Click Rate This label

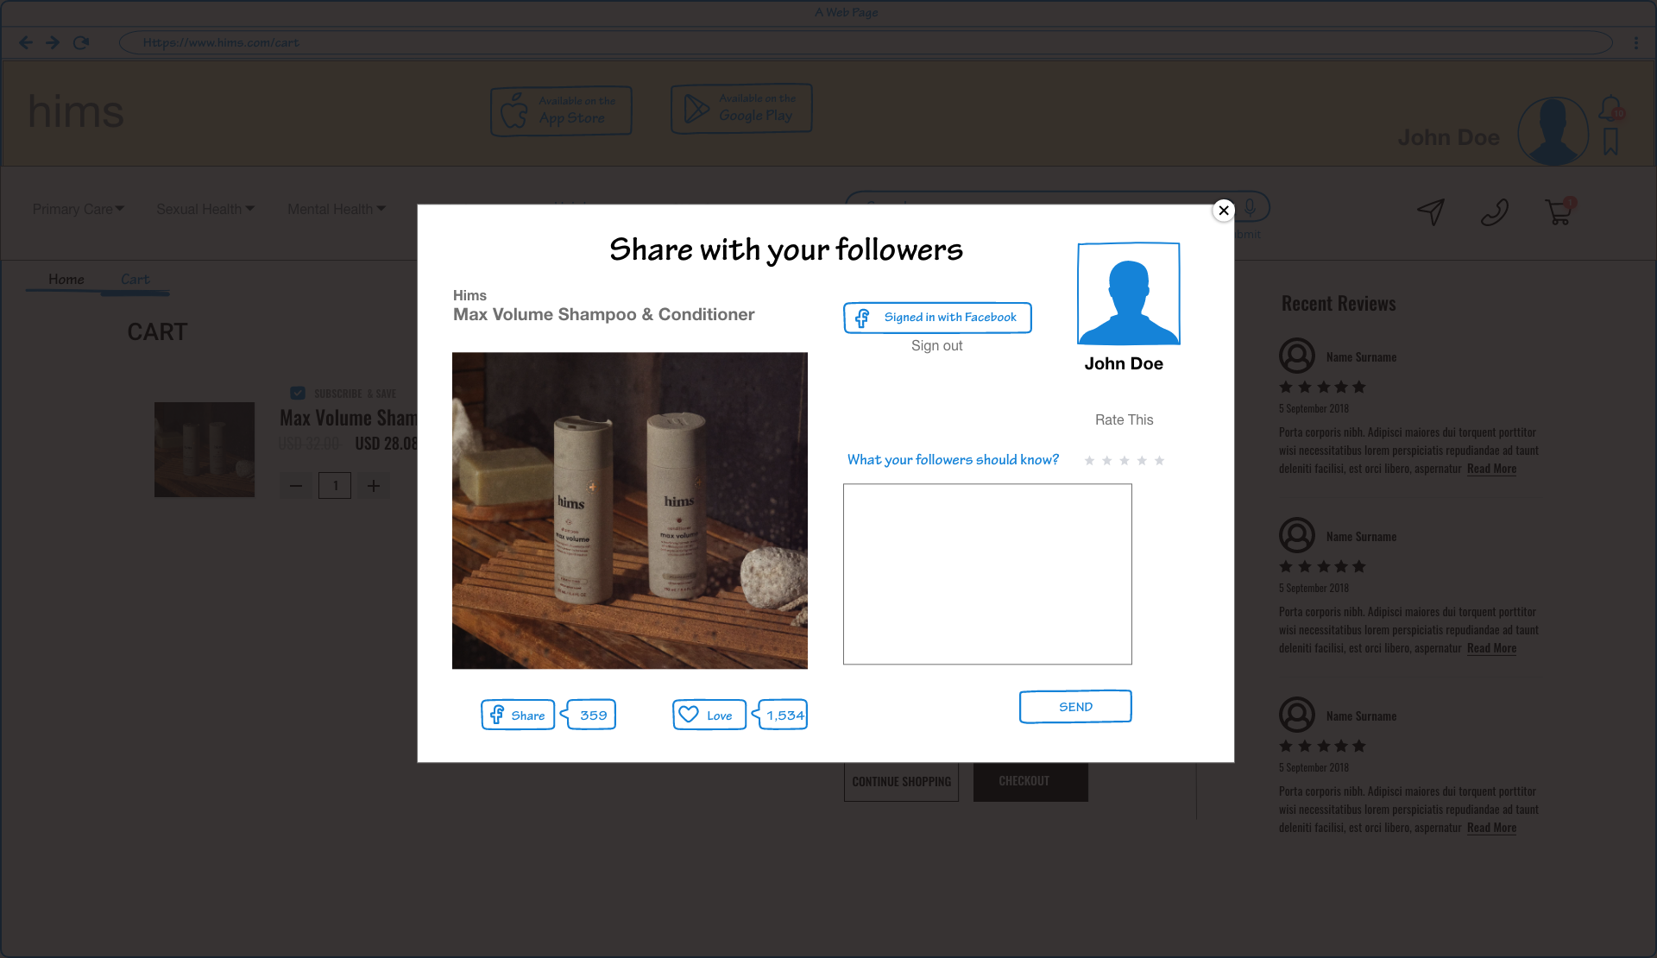(1124, 420)
